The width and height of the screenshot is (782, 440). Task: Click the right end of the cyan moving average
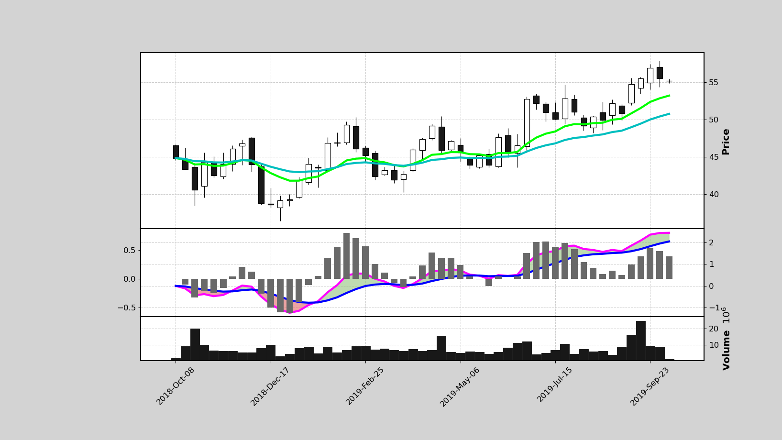(x=669, y=114)
